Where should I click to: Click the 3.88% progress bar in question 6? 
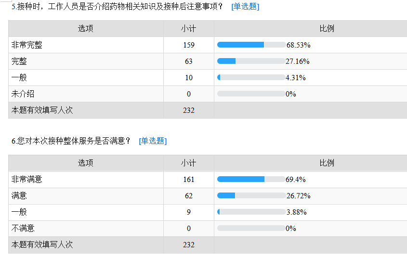tap(251, 212)
